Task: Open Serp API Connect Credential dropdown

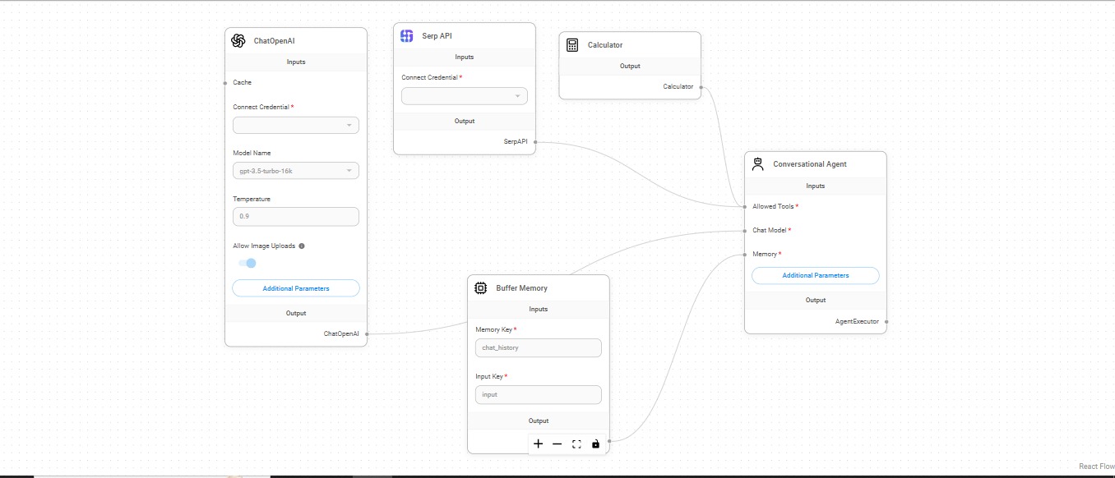Action: [x=464, y=96]
